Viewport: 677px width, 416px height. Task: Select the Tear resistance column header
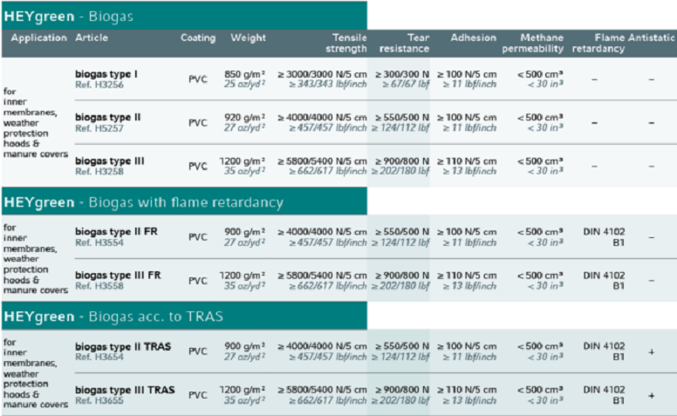click(x=402, y=43)
